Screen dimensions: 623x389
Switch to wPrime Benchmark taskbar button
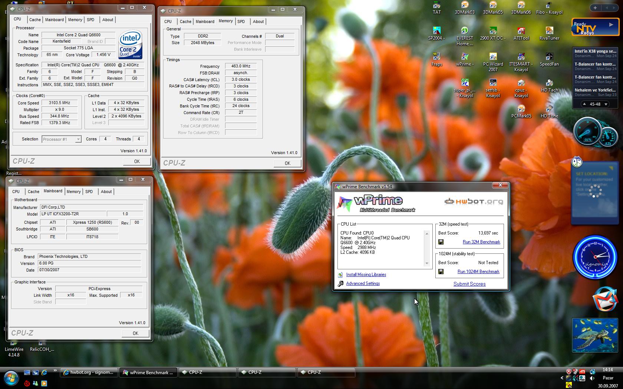(x=148, y=372)
